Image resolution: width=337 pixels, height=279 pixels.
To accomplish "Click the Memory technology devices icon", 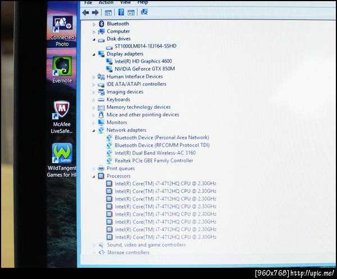I will pyautogui.click(x=101, y=108).
